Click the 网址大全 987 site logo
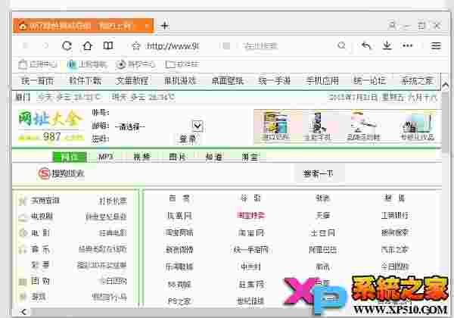The height and width of the screenshot is (318, 454). (51, 126)
